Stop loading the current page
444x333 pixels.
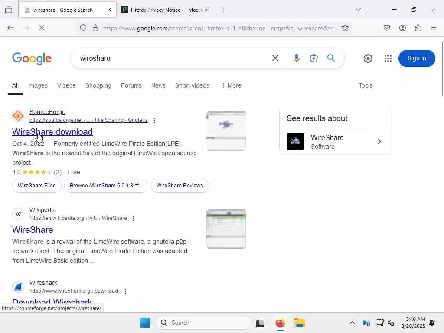(x=41, y=28)
